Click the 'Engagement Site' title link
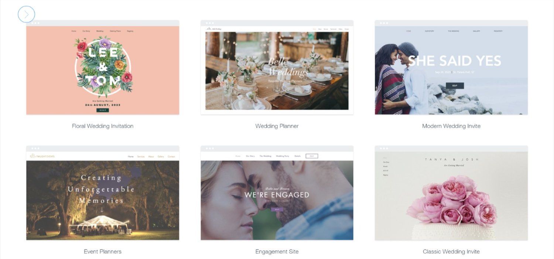The image size is (554, 259). click(277, 252)
